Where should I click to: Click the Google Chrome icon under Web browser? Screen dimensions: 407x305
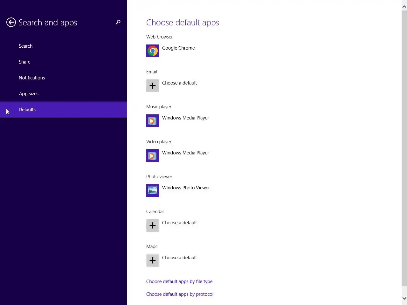tap(153, 51)
